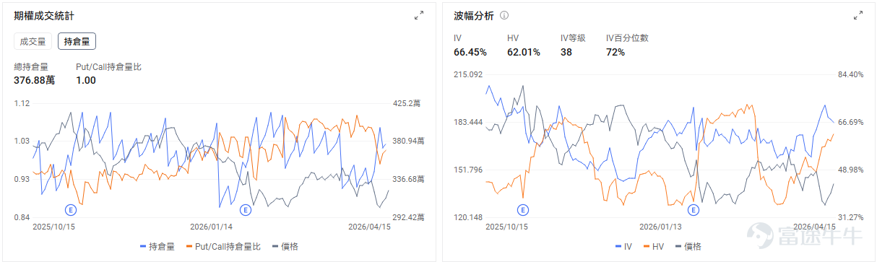
Task: Click the IV百分位數 value 72%
Action: [x=615, y=52]
